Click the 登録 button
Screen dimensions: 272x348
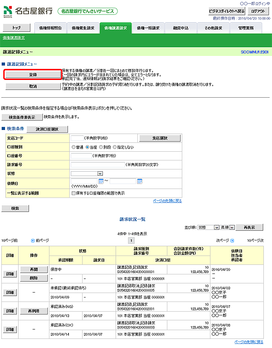pos(33,75)
